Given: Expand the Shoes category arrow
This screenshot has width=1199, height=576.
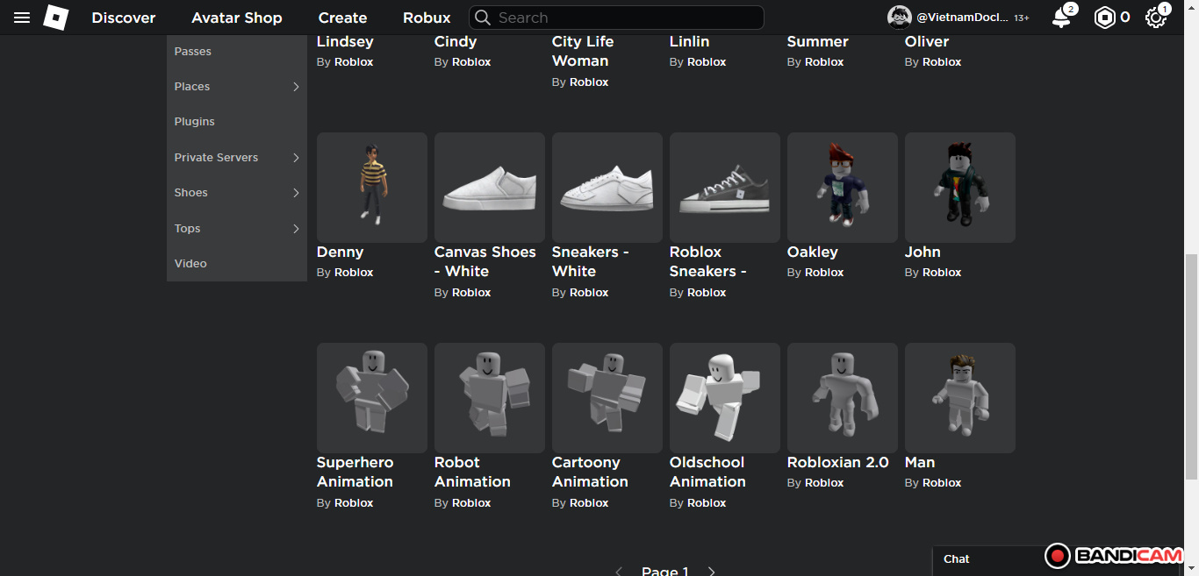Looking at the screenshot, I should (x=296, y=193).
